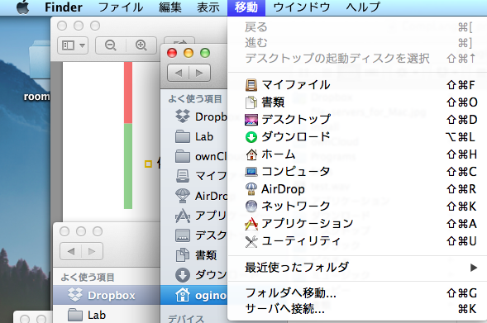Click よく使う項目 header in lower-left Finder window
Screen dimensions: 487x323
tap(88, 277)
